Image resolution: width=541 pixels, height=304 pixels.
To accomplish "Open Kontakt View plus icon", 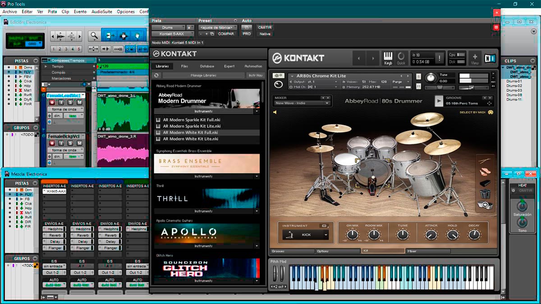I will coord(475,58).
